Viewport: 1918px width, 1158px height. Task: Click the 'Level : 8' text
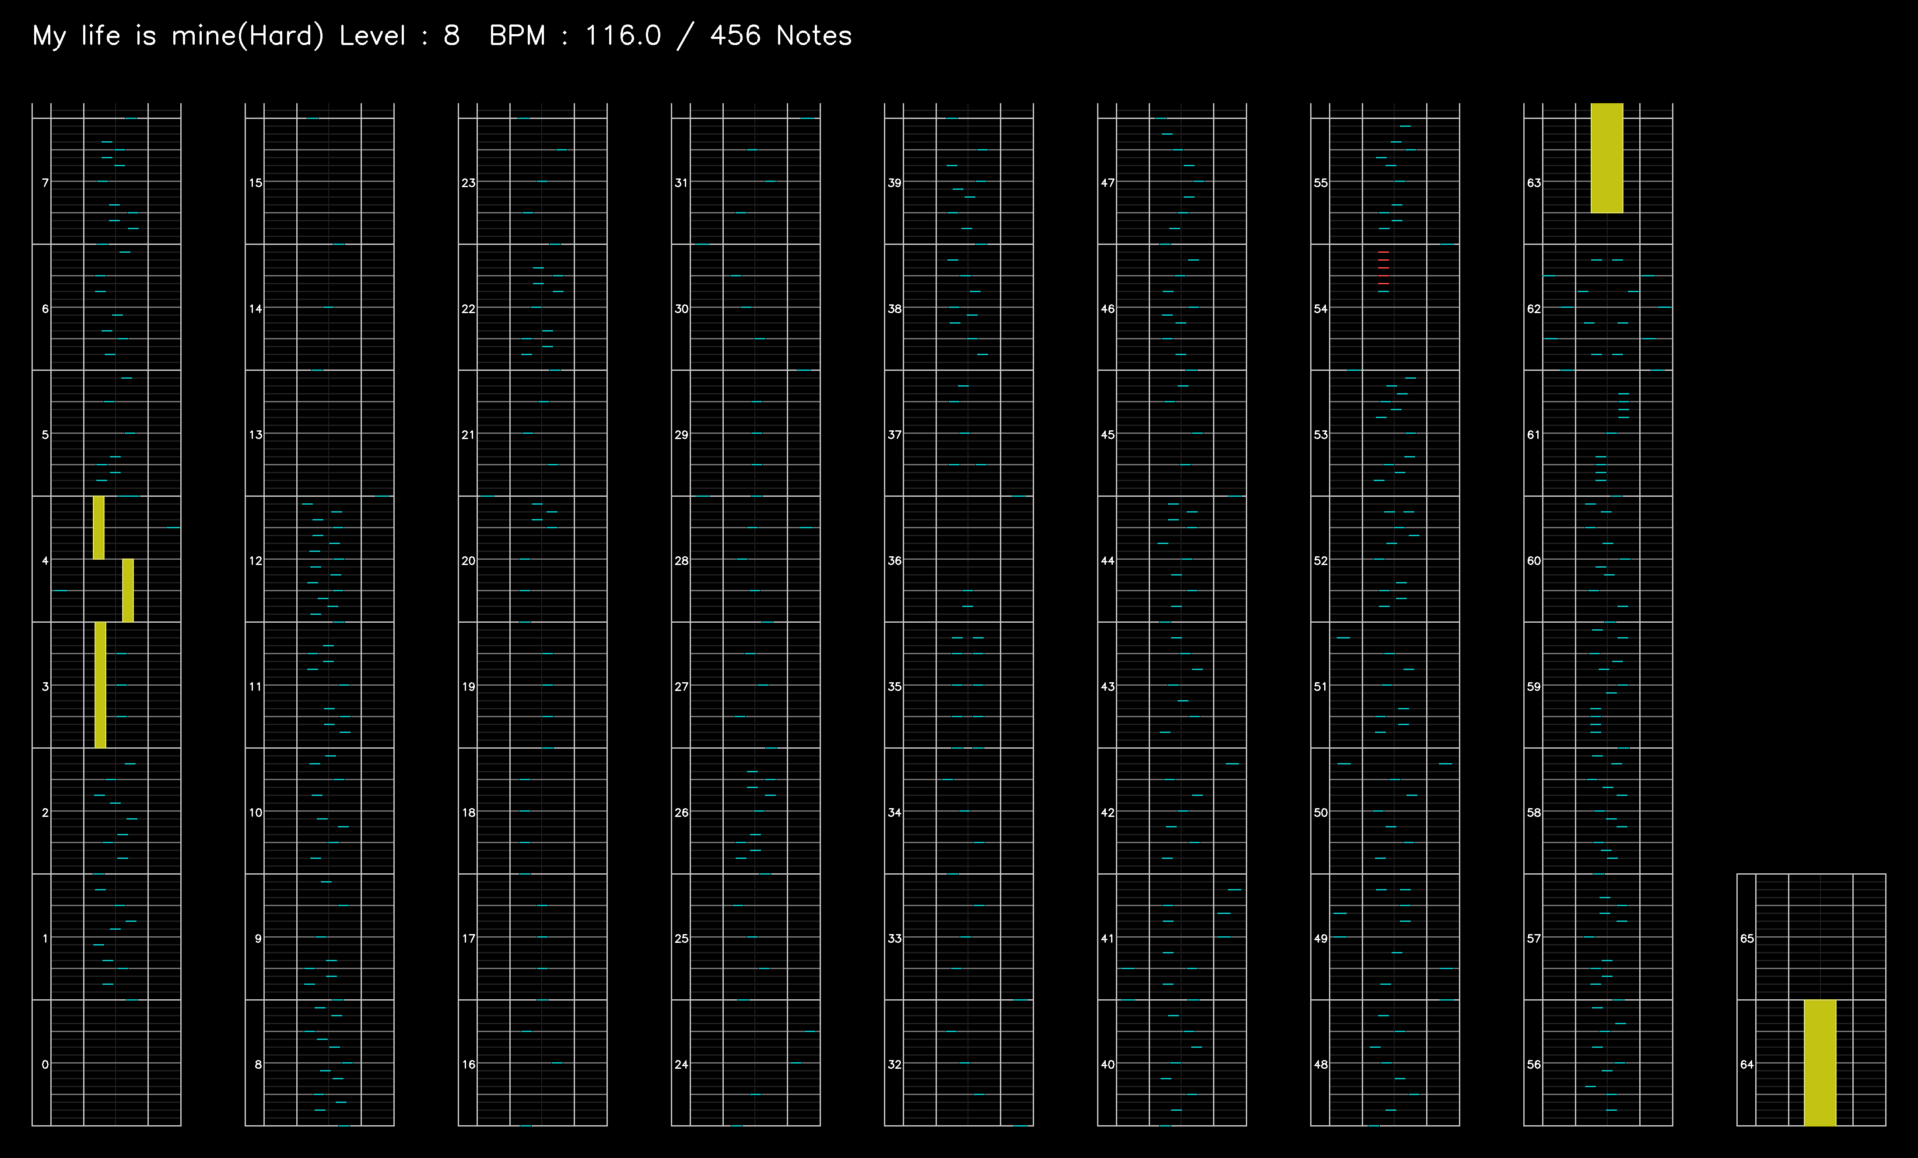tap(400, 36)
